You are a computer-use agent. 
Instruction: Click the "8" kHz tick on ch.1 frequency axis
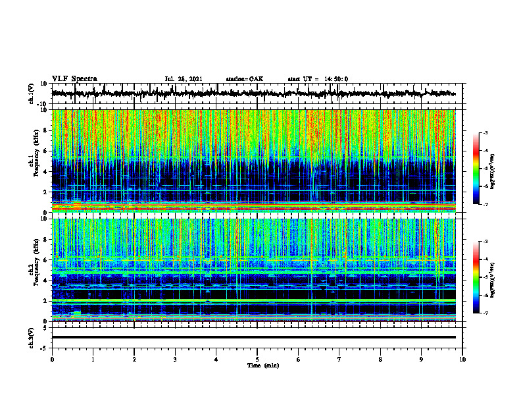pos(46,130)
